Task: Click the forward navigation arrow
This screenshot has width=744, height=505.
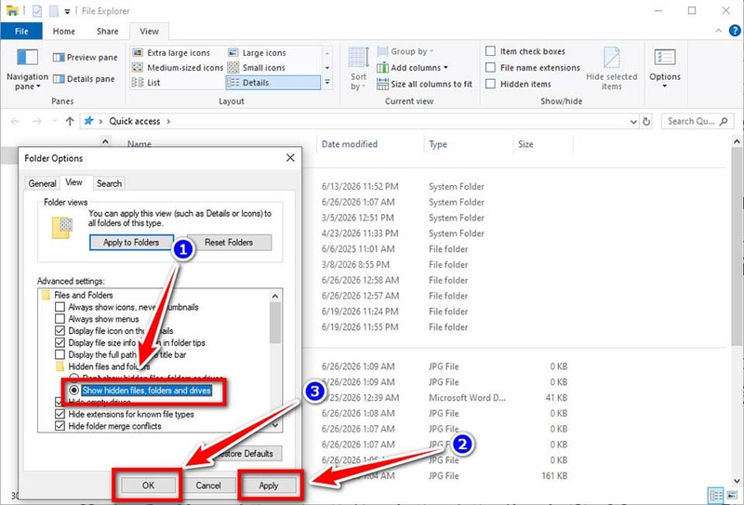Action: 36,122
